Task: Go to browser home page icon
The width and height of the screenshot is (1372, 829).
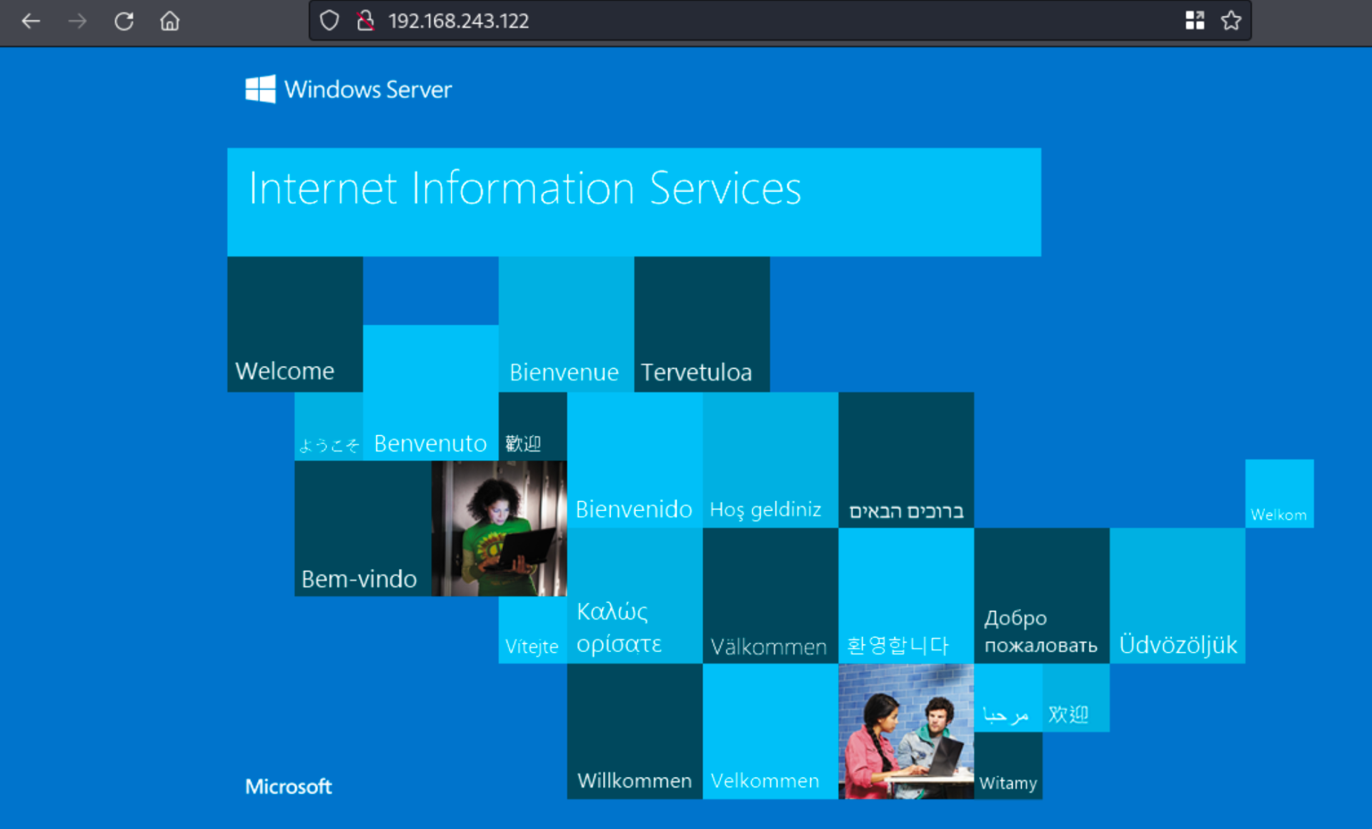Action: pyautogui.click(x=169, y=21)
